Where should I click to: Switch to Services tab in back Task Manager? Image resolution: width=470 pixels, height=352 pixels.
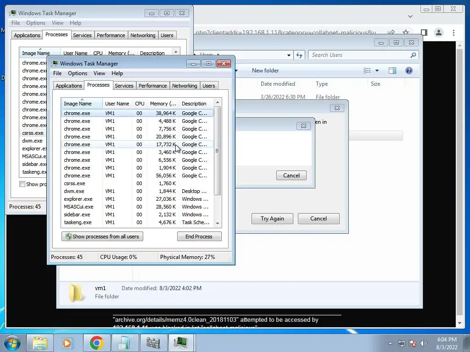click(82, 35)
